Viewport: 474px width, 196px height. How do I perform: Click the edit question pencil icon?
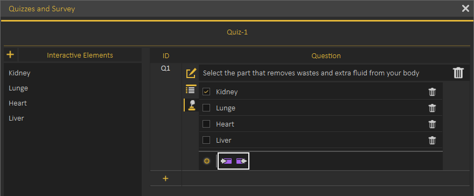(191, 73)
